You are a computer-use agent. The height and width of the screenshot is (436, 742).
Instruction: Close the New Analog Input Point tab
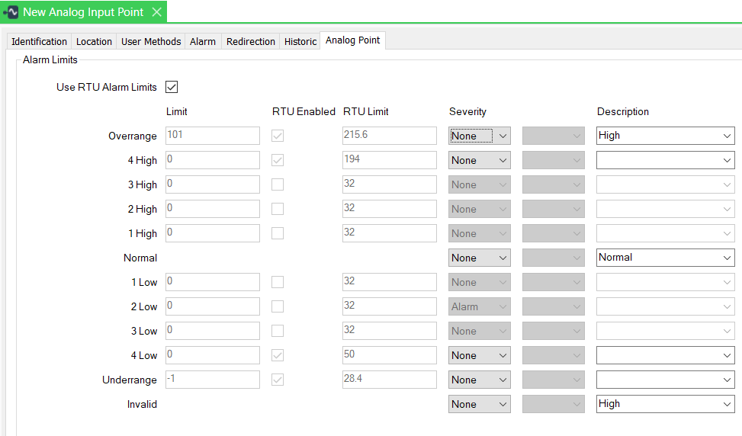click(156, 12)
